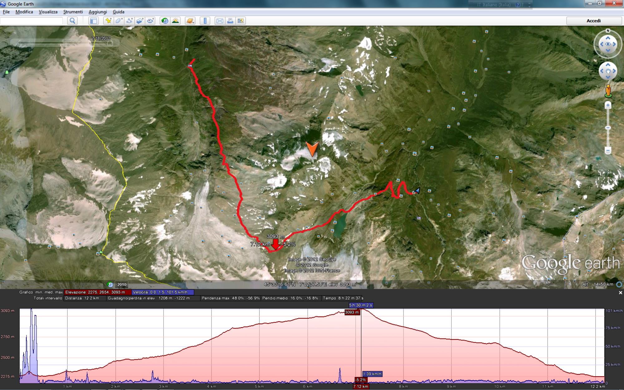Click the 2010 historical imagery date button

[122, 285]
